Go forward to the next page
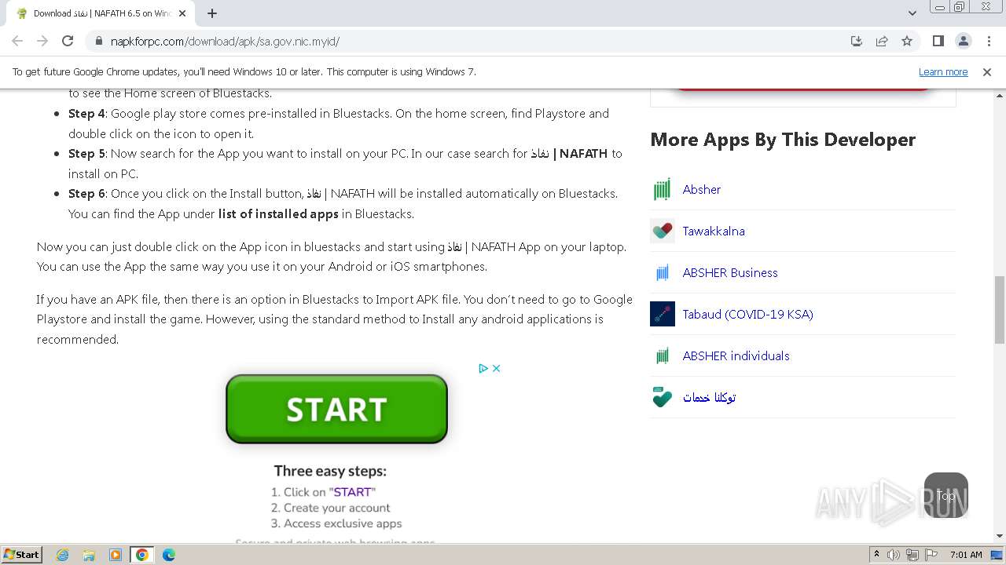 [42, 41]
